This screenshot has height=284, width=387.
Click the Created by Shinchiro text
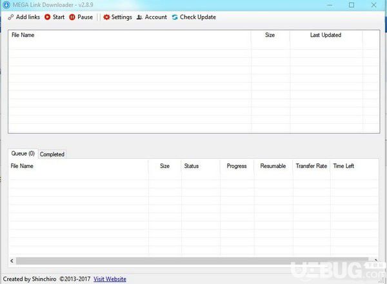(x=30, y=279)
